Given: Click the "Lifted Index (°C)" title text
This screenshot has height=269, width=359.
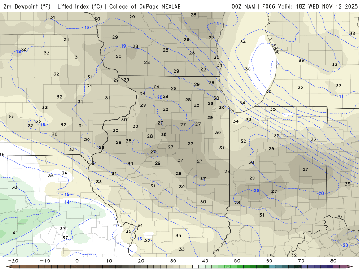Looking at the screenshot, I should 80,6.
